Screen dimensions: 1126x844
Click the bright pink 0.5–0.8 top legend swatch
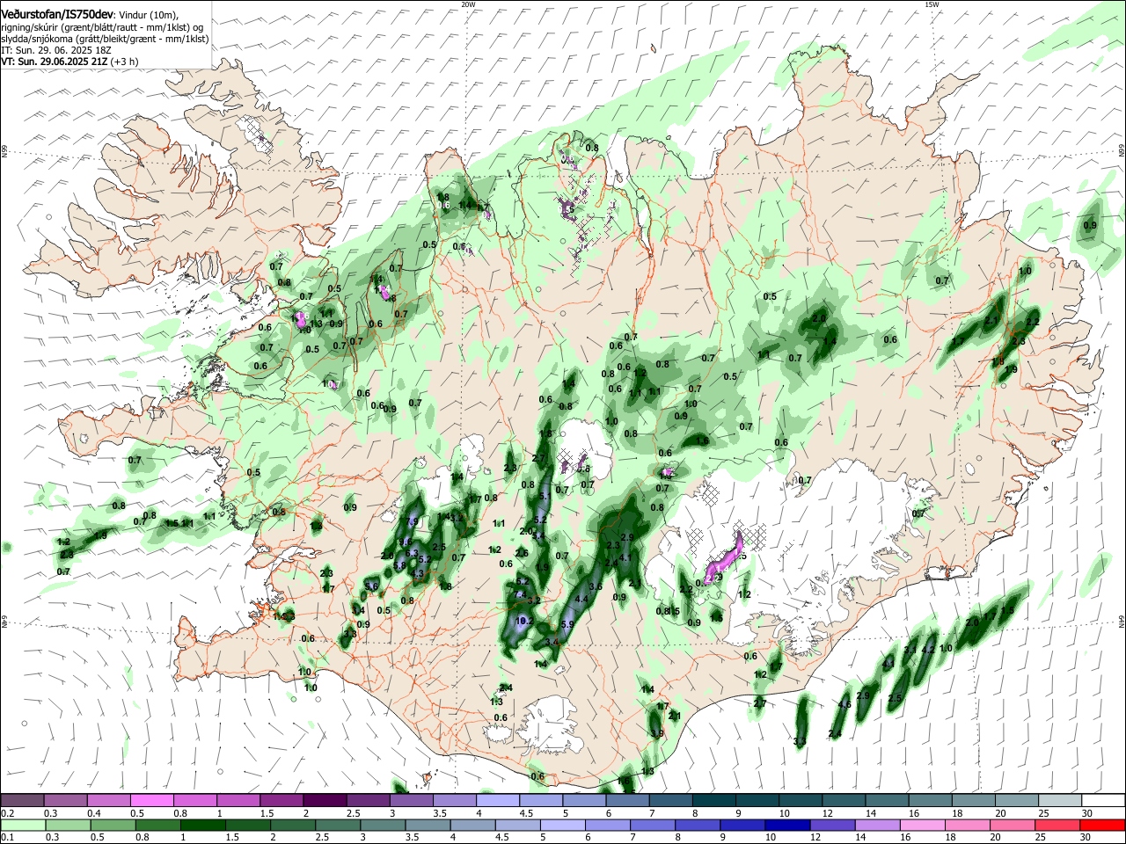click(151, 801)
